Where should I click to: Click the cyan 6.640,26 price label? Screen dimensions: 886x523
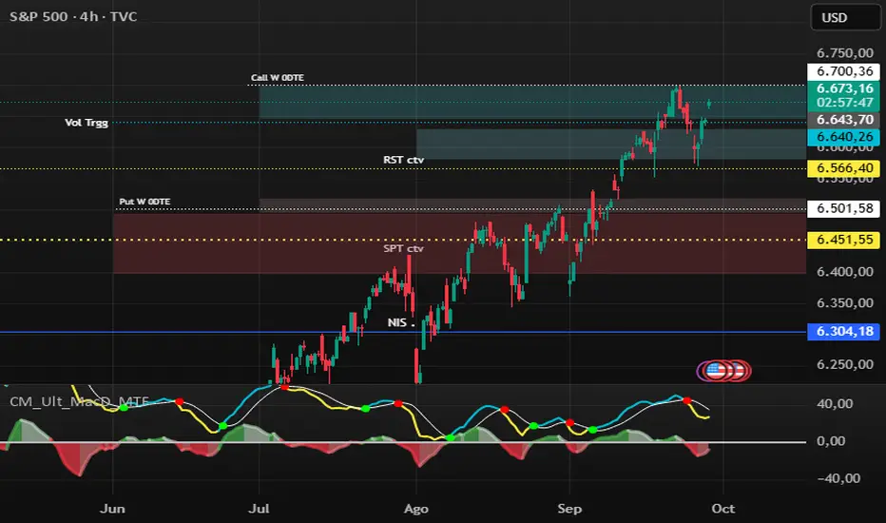pyautogui.click(x=844, y=137)
